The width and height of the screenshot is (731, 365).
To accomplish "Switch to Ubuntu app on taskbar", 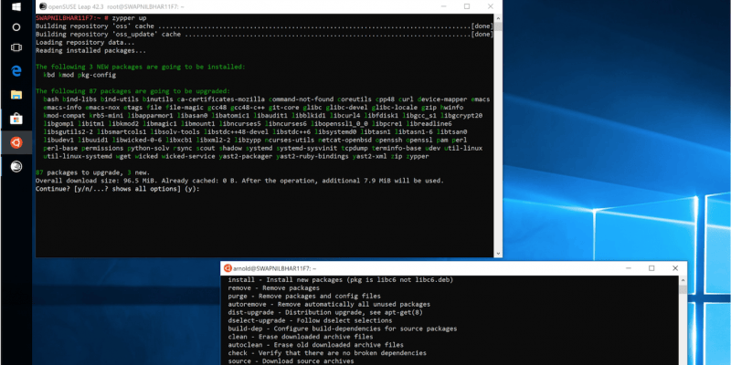I will click(x=16, y=142).
